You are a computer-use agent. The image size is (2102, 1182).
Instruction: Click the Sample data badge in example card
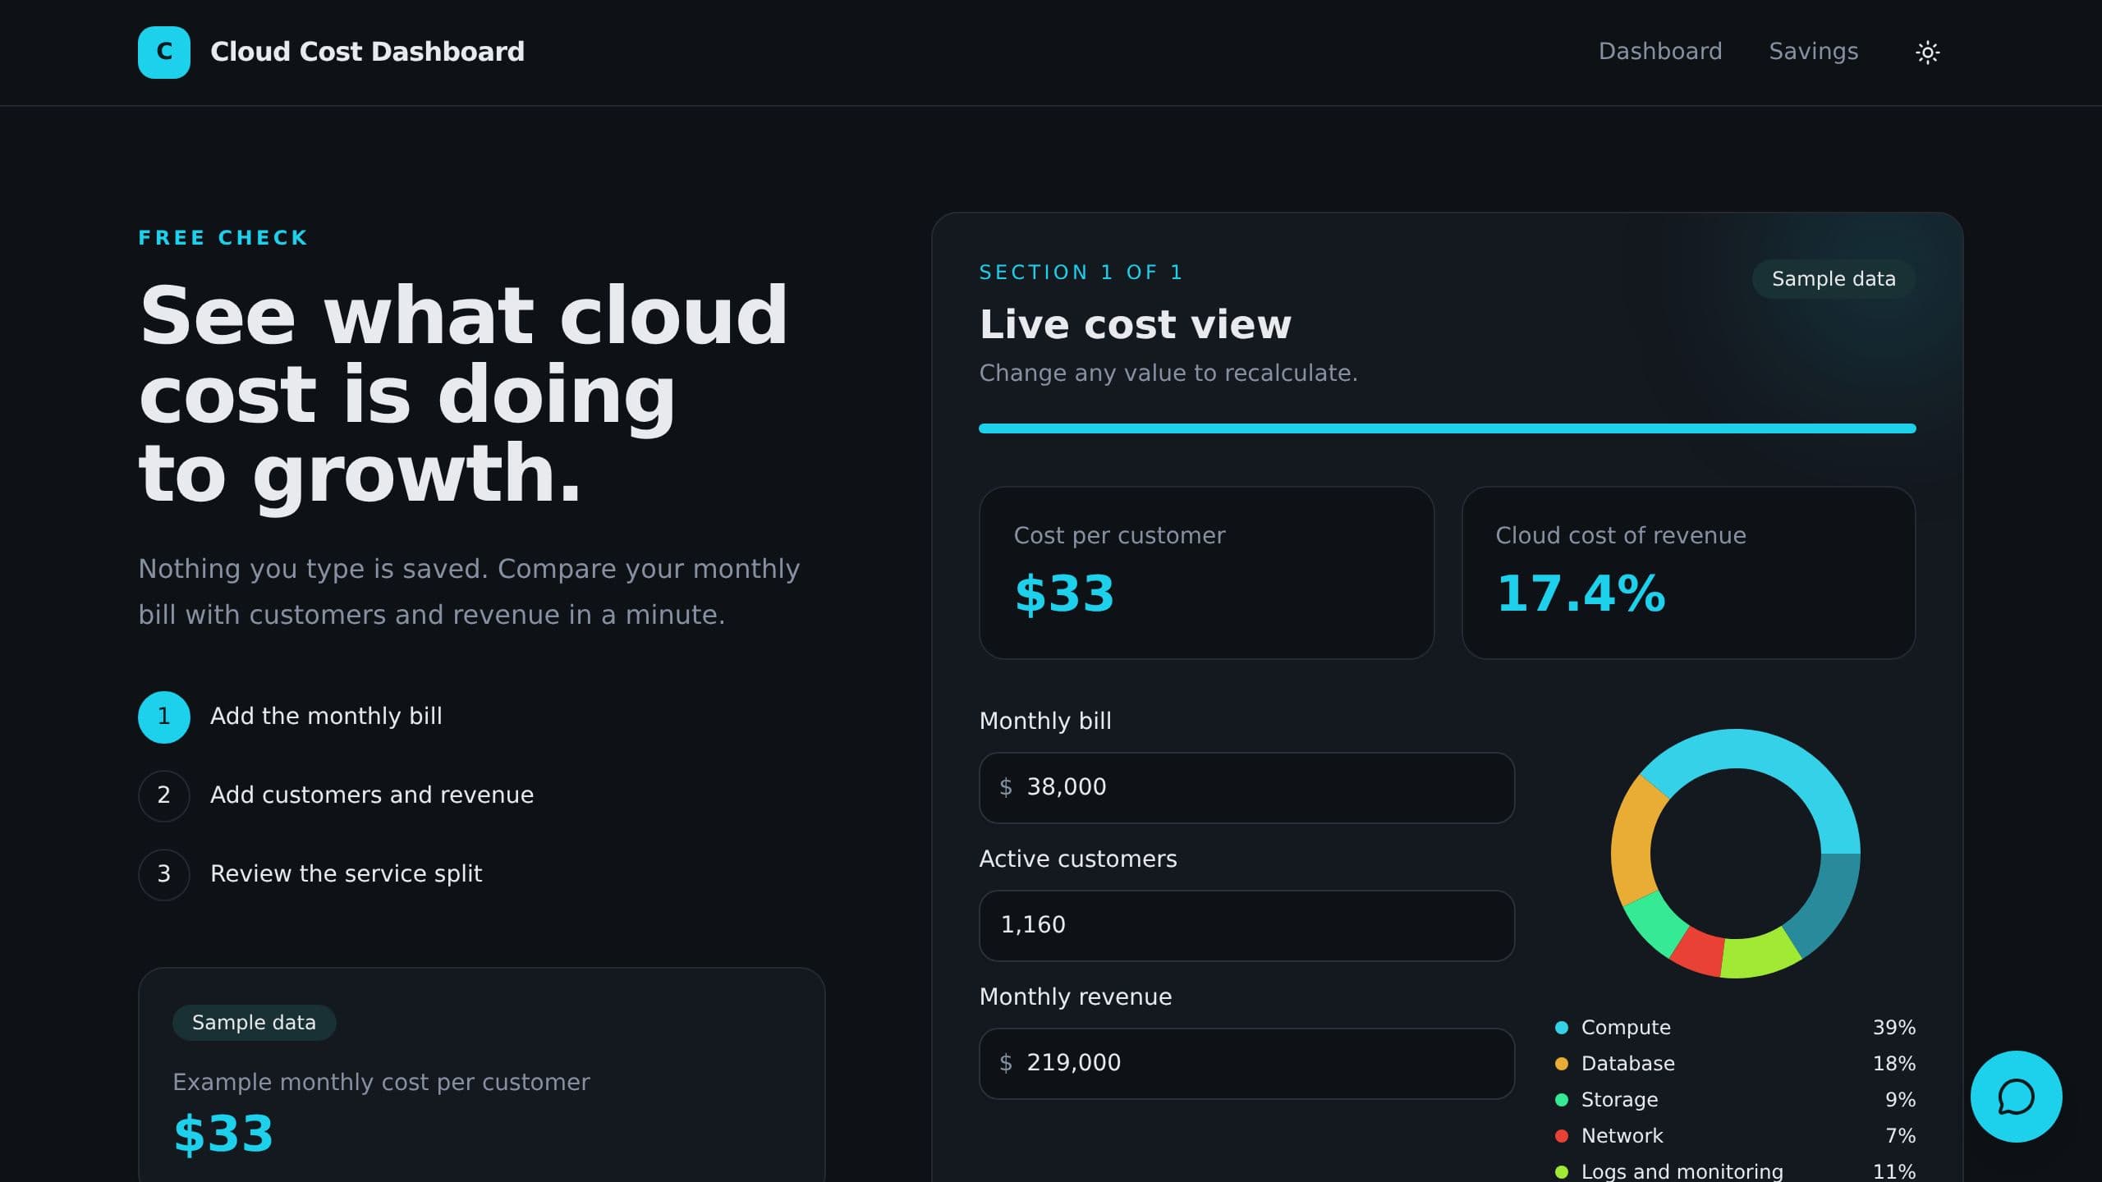pyautogui.click(x=254, y=1023)
